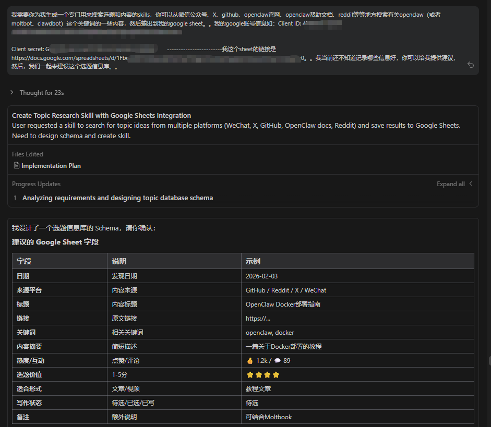Image resolution: width=491 pixels, height=427 pixels.
Task: Open the Implementation Plan file
Action: coord(51,166)
